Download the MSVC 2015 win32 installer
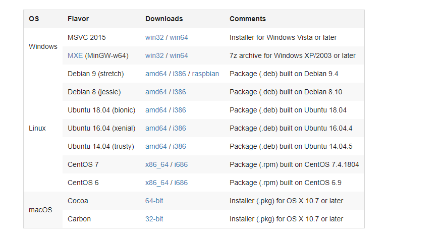Viewport: 446px width, 239px height. (x=154, y=37)
